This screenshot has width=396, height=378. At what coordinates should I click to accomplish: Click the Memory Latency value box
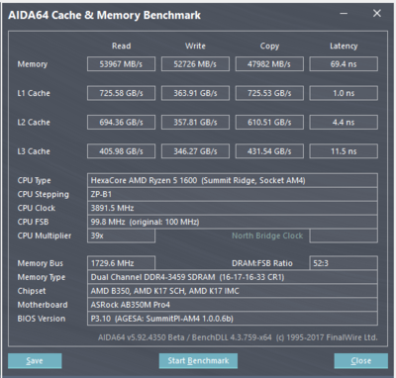[344, 64]
